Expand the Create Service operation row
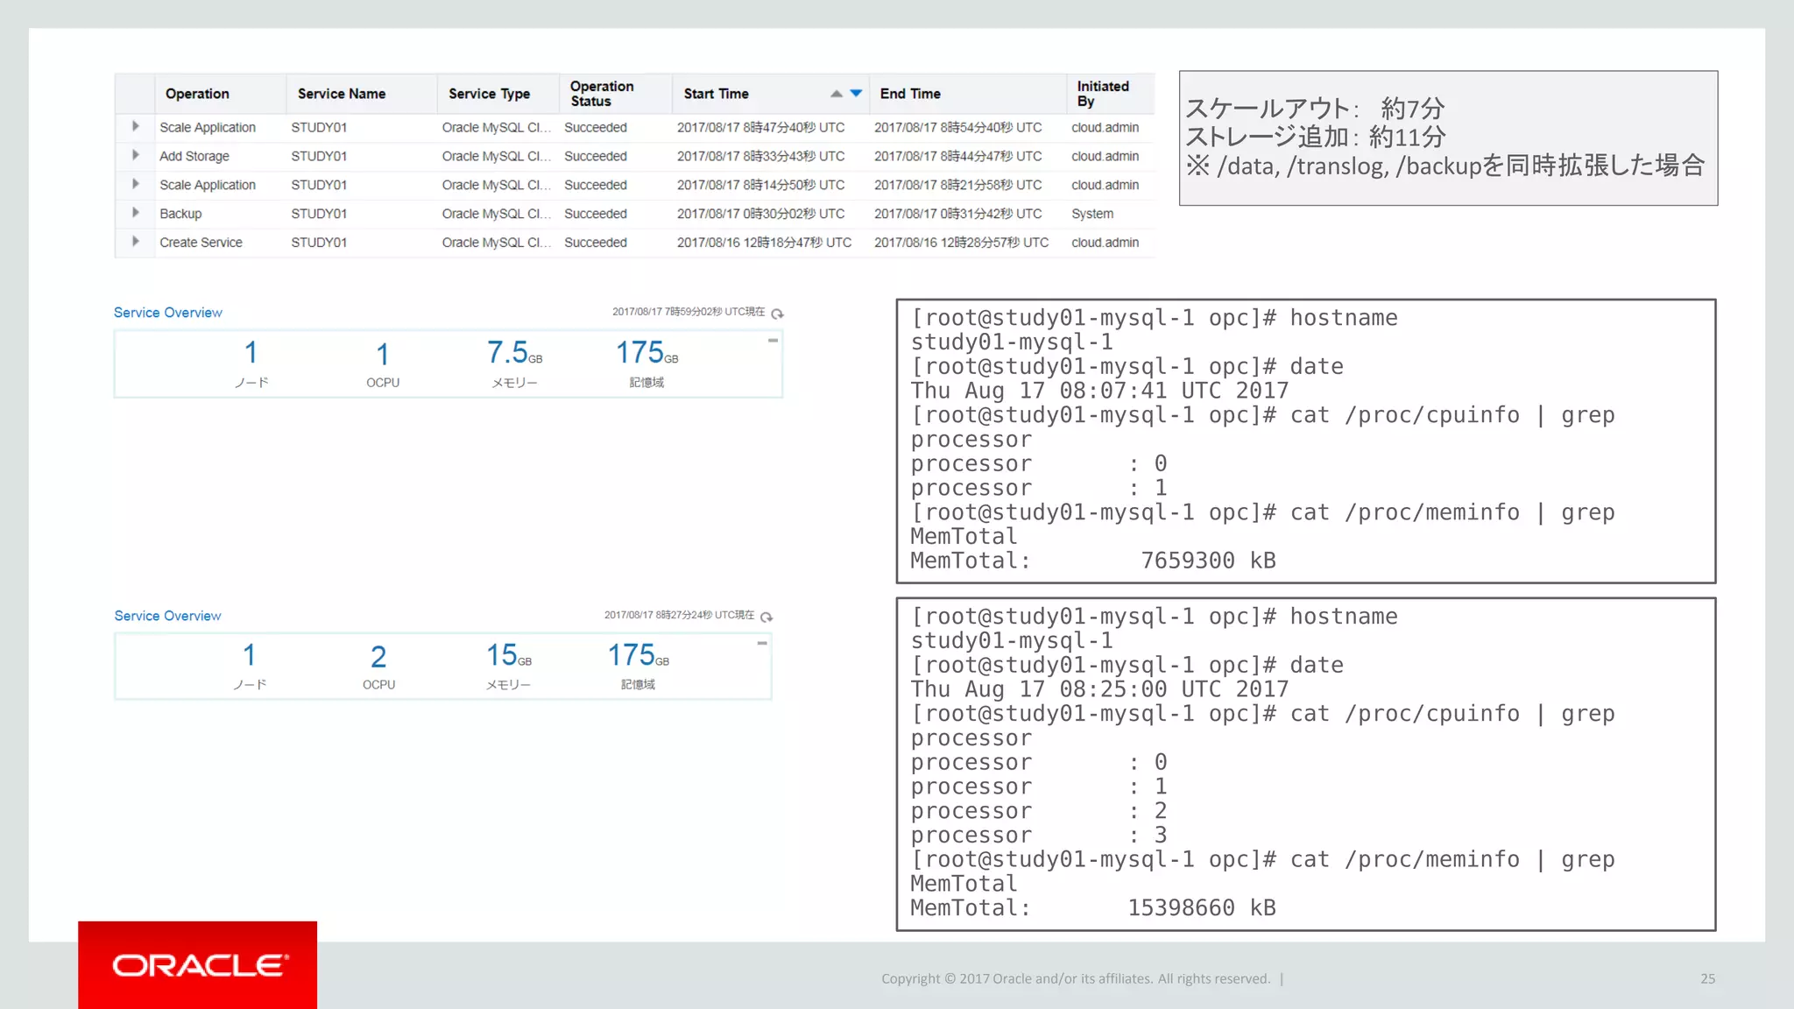 point(135,242)
